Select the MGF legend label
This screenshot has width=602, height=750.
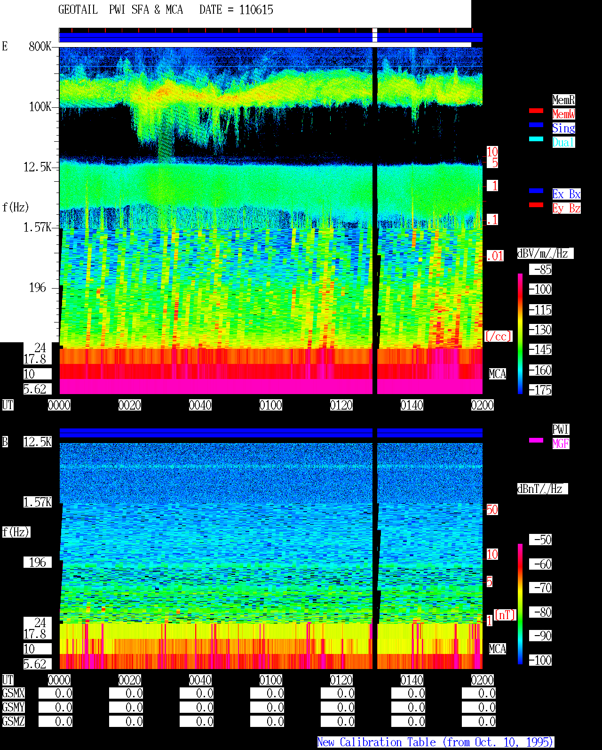[561, 444]
